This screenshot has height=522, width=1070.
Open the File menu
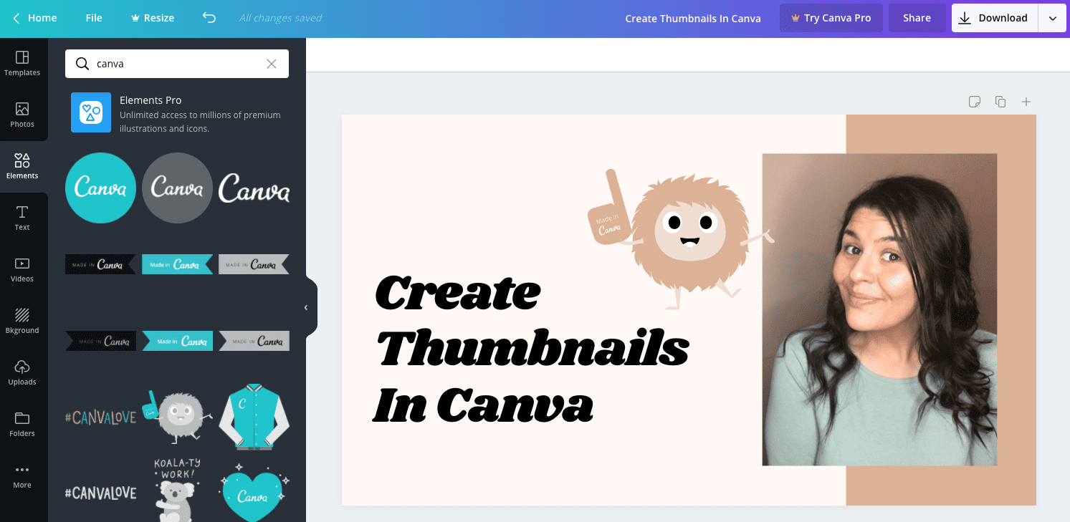93,18
